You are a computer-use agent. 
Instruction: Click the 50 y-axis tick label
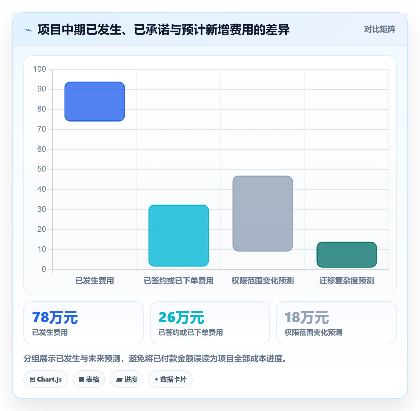pyautogui.click(x=42, y=169)
